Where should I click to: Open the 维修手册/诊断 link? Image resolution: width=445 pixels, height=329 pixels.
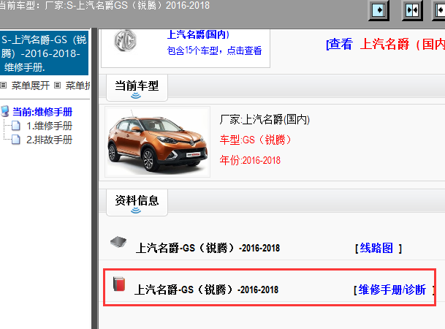(392, 290)
